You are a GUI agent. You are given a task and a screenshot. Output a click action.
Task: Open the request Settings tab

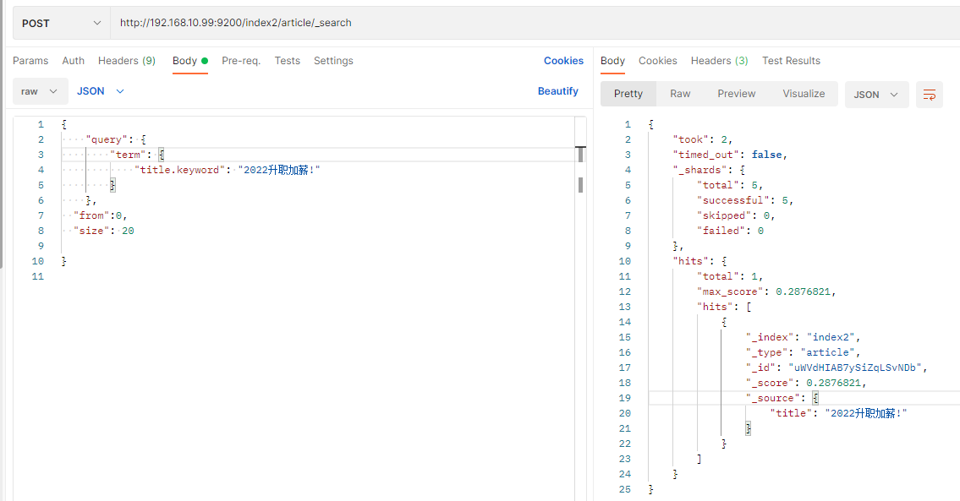(333, 61)
